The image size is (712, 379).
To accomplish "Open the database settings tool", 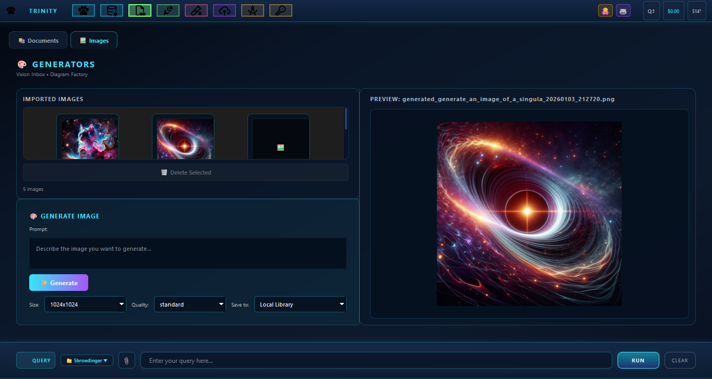I will point(111,10).
